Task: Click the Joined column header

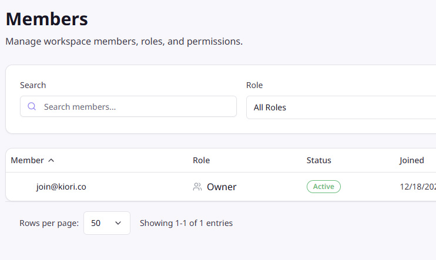Action: tap(411, 160)
